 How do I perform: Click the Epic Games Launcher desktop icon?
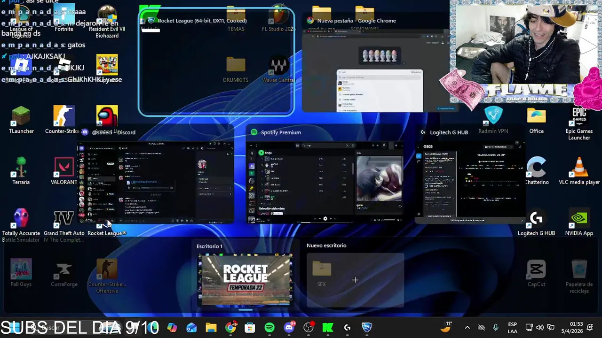(579, 123)
